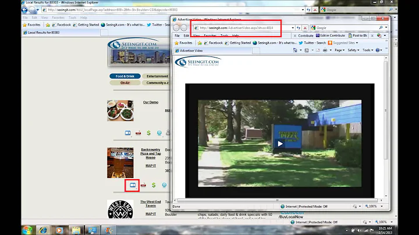419x235 pixels.
Task: Open Edit menu in Advertiser Video window
Action: tap(186, 35)
